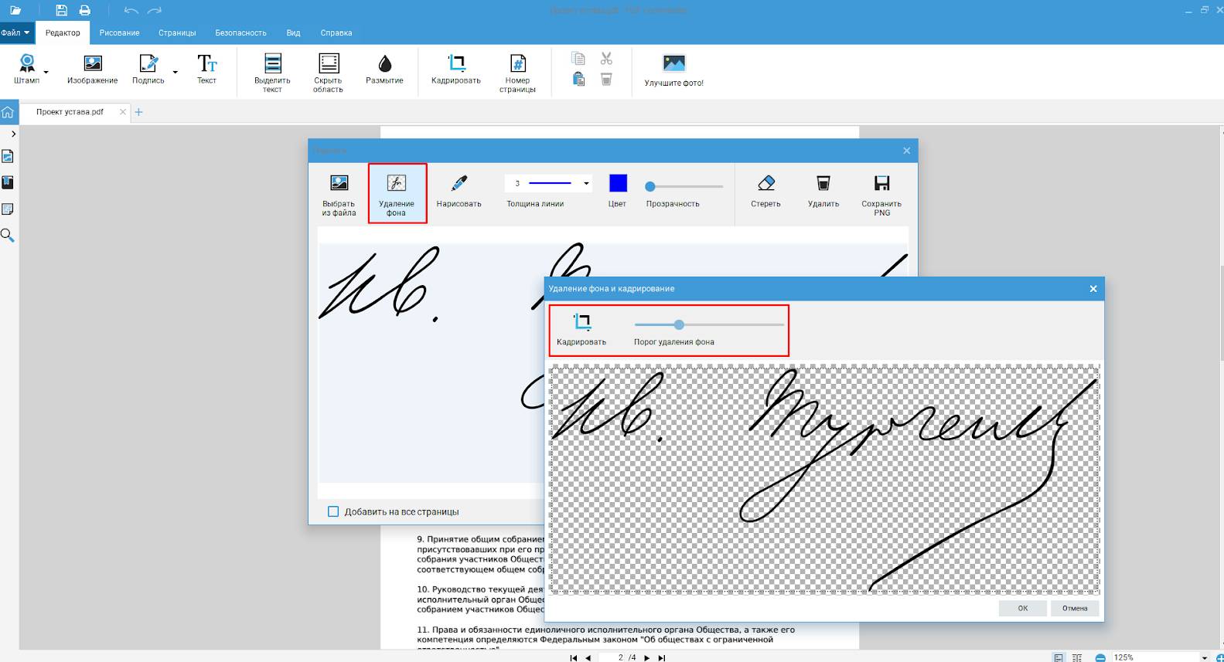Click OK in background removal dialog
This screenshot has width=1224, height=662.
pos(1023,608)
